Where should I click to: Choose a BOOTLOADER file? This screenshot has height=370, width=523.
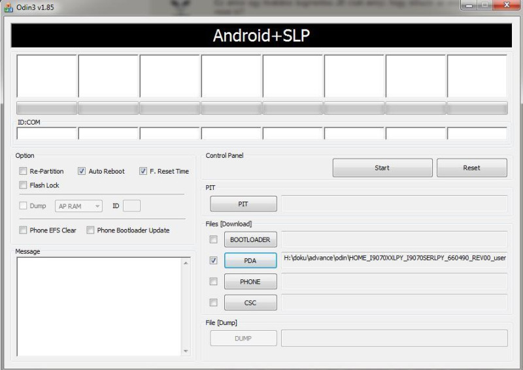250,239
